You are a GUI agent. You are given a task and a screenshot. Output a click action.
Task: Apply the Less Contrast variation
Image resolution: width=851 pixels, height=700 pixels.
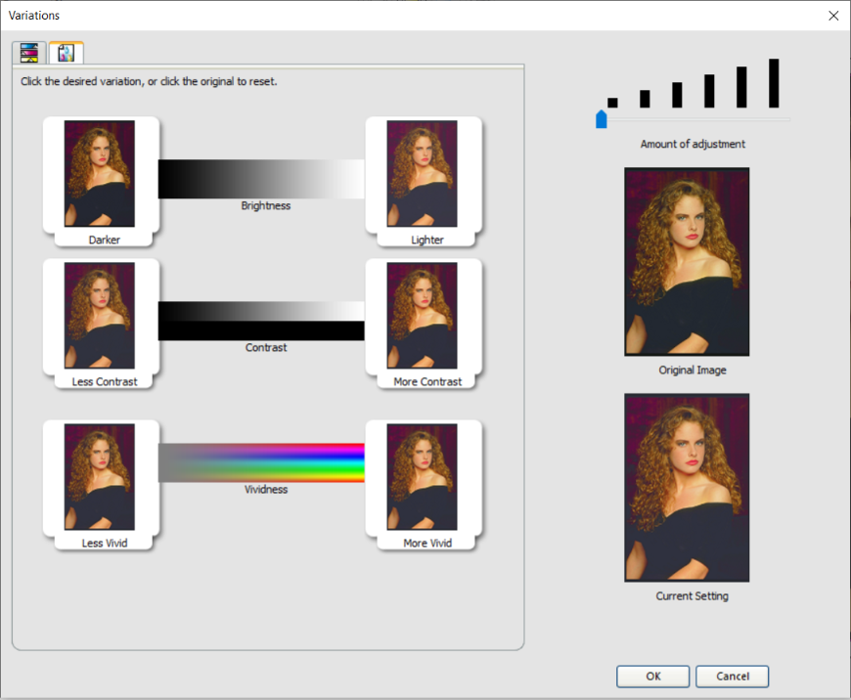click(x=100, y=315)
